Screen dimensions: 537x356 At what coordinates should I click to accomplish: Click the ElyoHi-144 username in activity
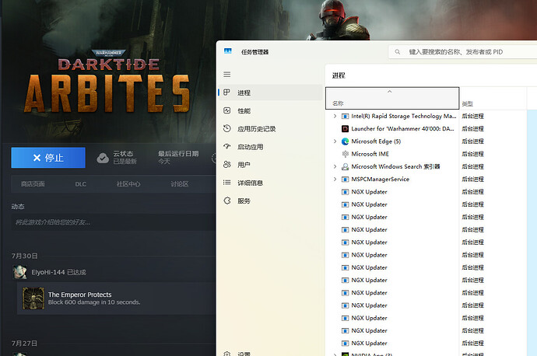click(48, 272)
